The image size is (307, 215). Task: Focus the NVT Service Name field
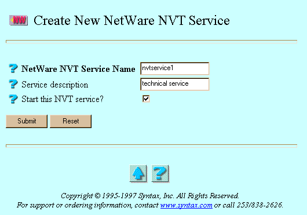(x=175, y=68)
